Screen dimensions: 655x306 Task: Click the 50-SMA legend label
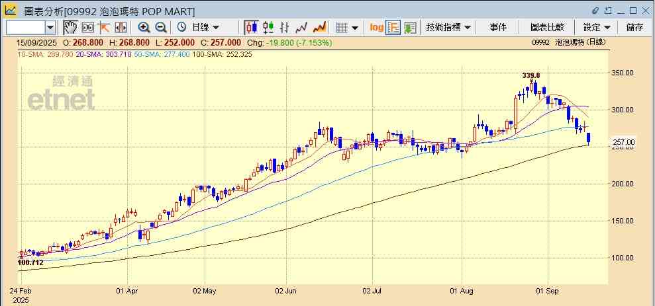coord(162,54)
